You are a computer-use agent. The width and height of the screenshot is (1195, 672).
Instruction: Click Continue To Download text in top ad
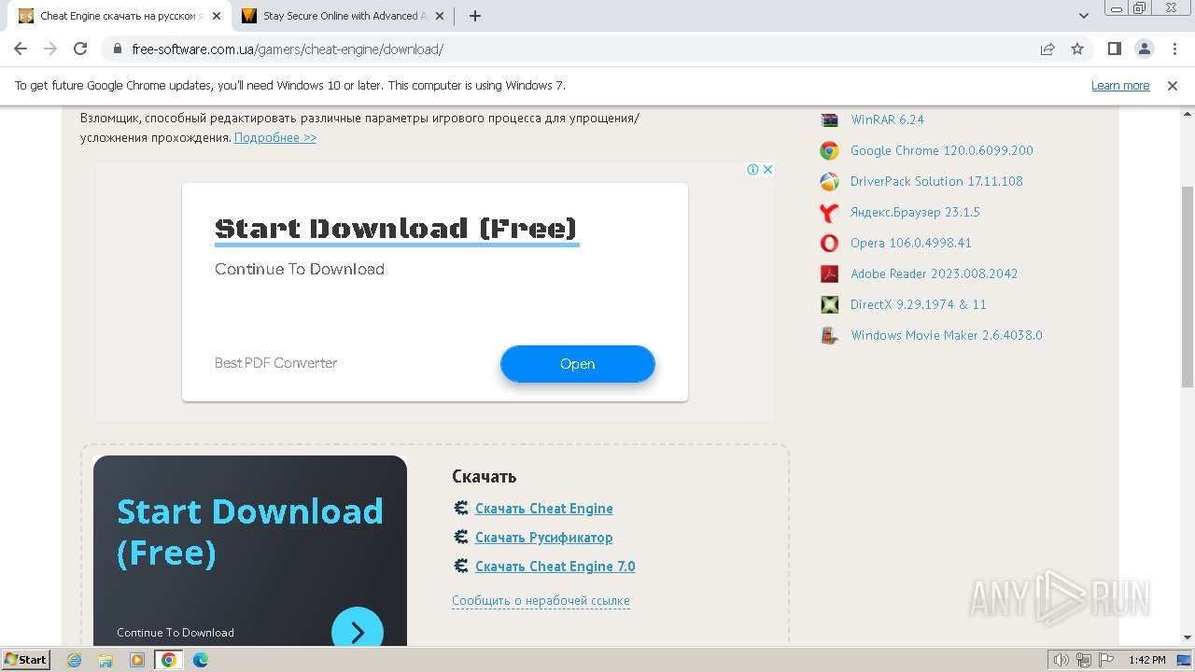pyautogui.click(x=300, y=269)
